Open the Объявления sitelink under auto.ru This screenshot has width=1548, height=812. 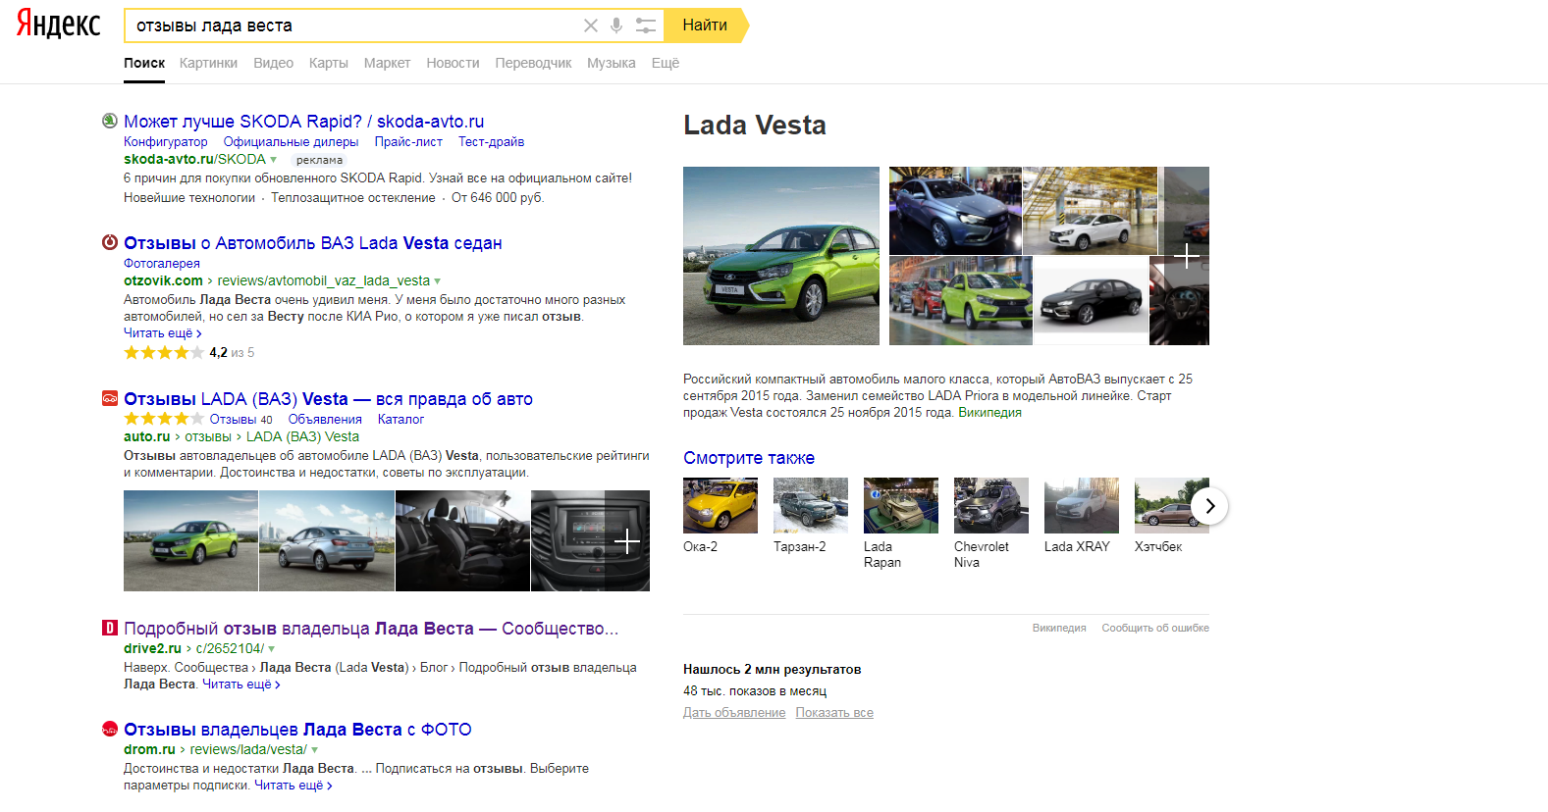pyautogui.click(x=325, y=419)
